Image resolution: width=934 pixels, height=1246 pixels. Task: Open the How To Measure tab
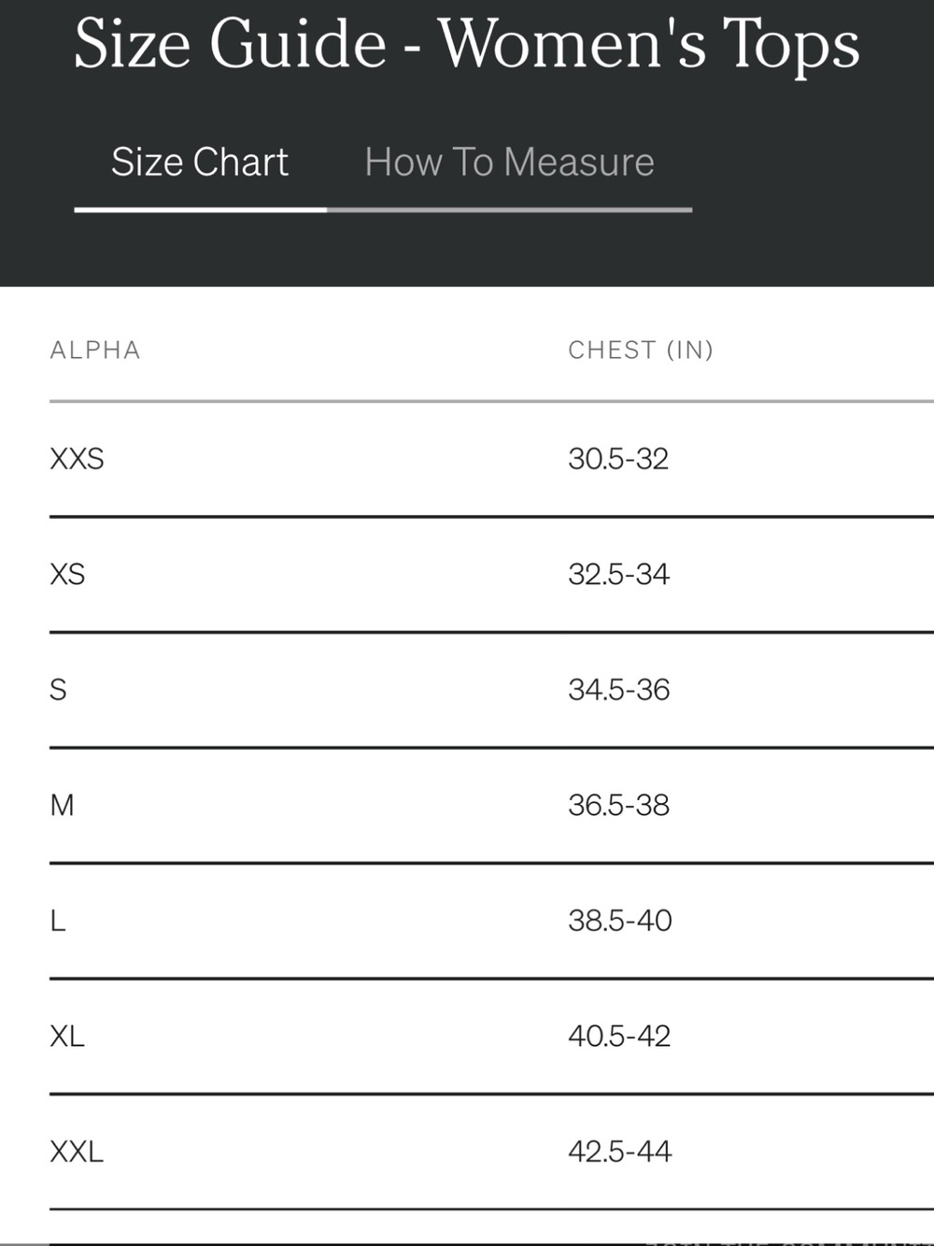(x=509, y=163)
